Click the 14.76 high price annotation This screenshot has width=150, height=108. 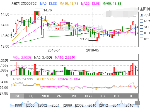click(48, 10)
